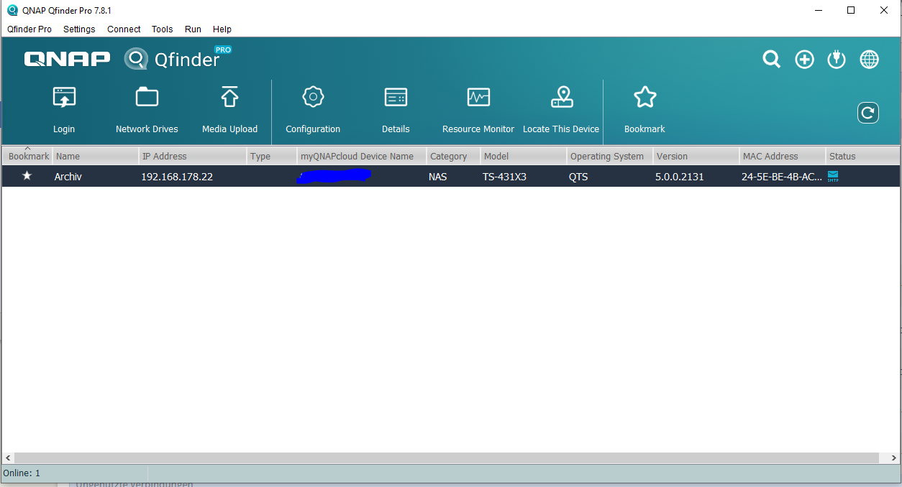Click horizontal scrollbar right arrow

point(894,458)
